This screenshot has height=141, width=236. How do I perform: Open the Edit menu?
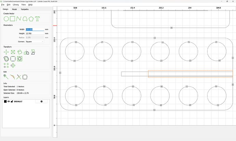(9, 5)
